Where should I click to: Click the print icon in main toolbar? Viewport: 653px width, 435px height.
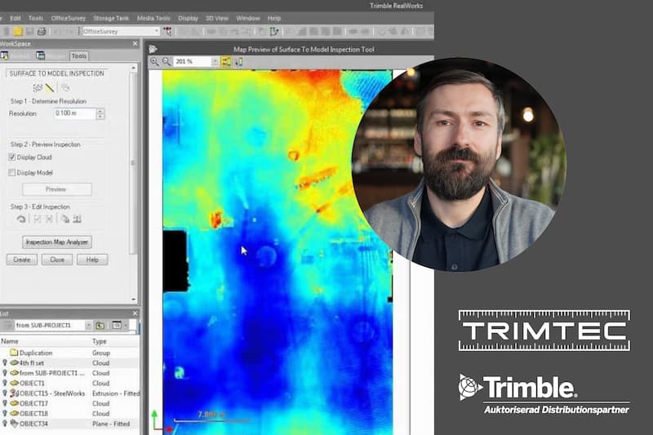[42, 31]
